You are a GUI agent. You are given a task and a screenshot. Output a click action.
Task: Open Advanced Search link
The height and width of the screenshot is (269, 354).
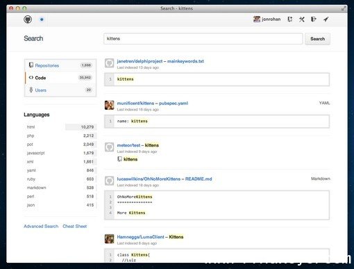41,226
